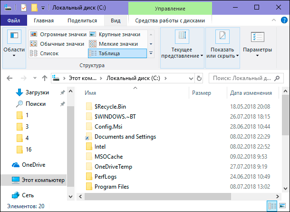This screenshot has height=212, width=290.
Task: Go back with the Back arrow
Action: pyautogui.click(x=10, y=78)
